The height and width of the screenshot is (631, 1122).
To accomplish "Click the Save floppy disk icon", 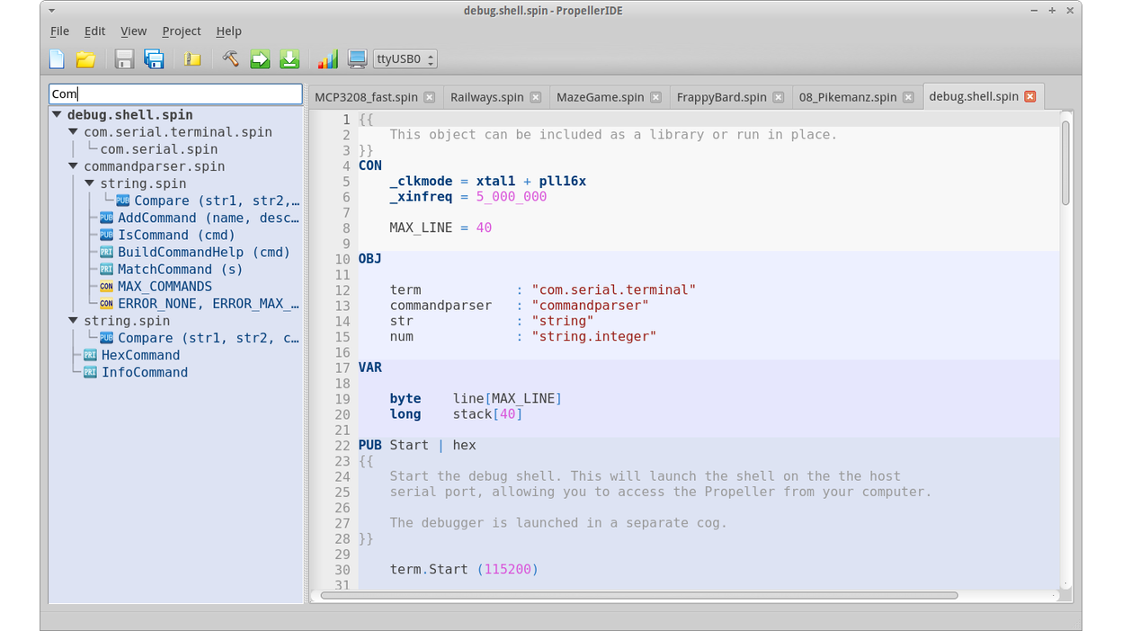I will [x=125, y=59].
